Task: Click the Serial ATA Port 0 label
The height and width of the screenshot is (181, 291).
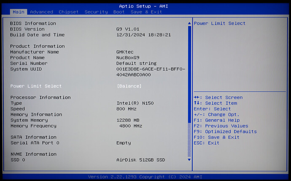Action: [x=35, y=143]
